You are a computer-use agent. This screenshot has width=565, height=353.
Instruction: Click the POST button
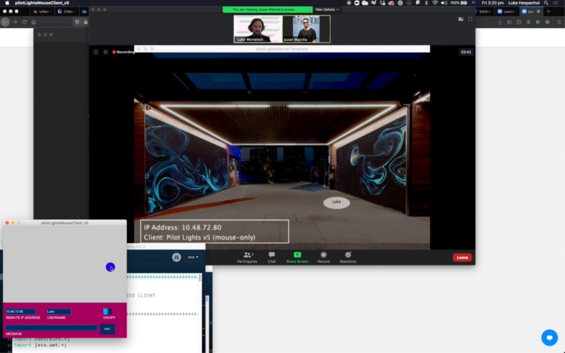pyautogui.click(x=108, y=329)
